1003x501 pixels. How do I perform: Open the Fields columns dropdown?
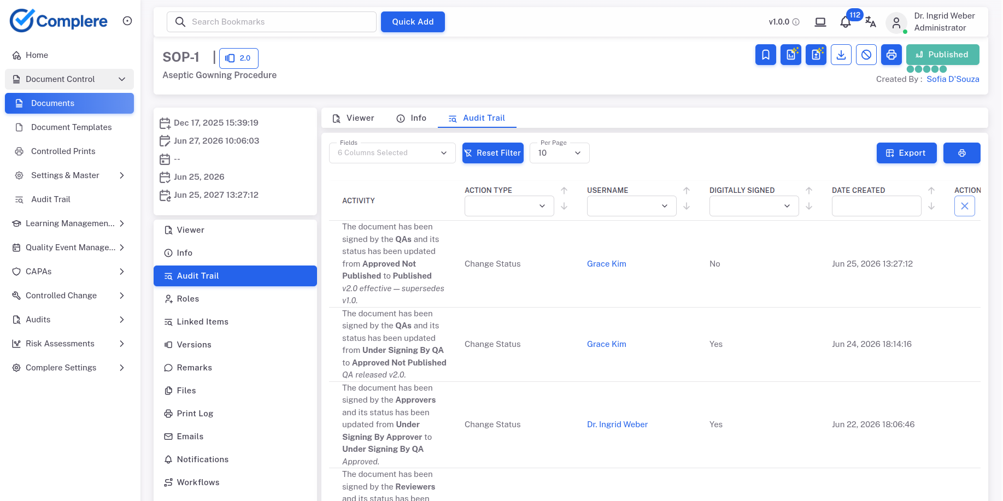point(392,153)
